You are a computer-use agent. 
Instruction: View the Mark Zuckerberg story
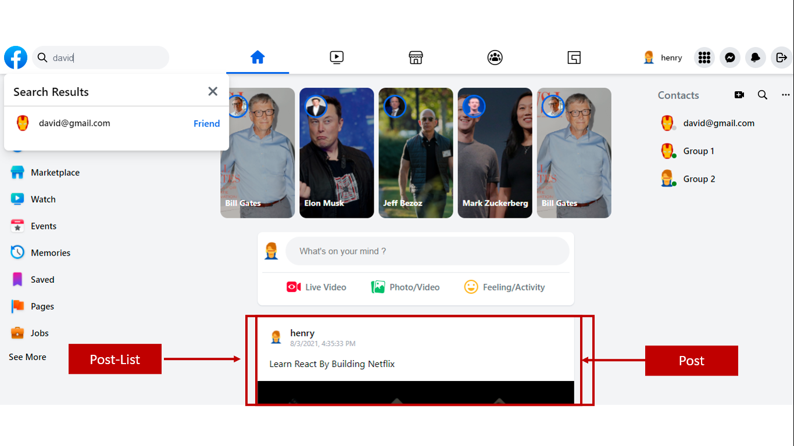coord(495,153)
